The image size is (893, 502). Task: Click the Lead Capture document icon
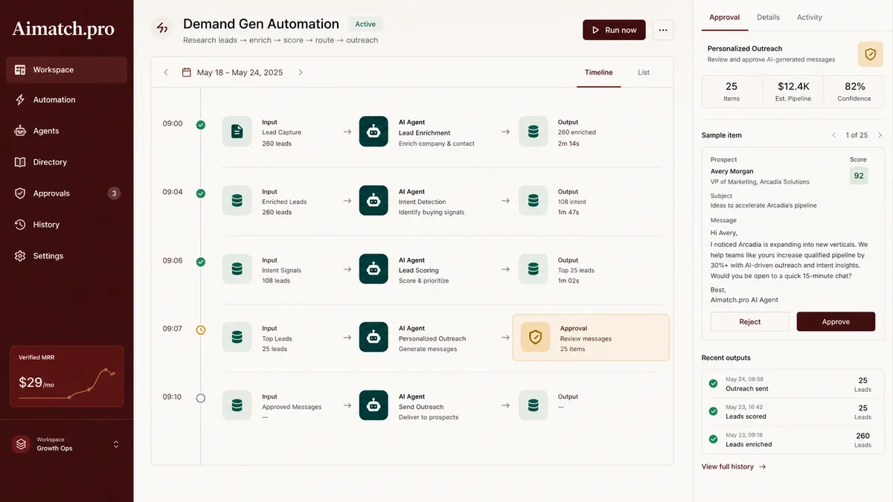coord(237,132)
